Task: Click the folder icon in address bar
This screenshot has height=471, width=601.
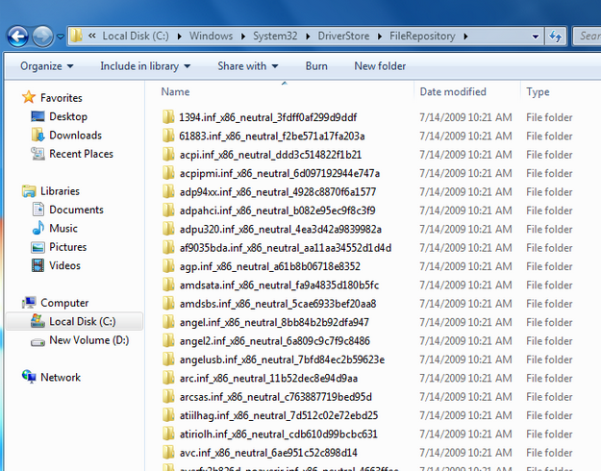Action: [76, 36]
